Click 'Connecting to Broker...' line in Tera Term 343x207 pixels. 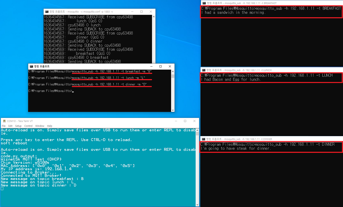[29, 172]
